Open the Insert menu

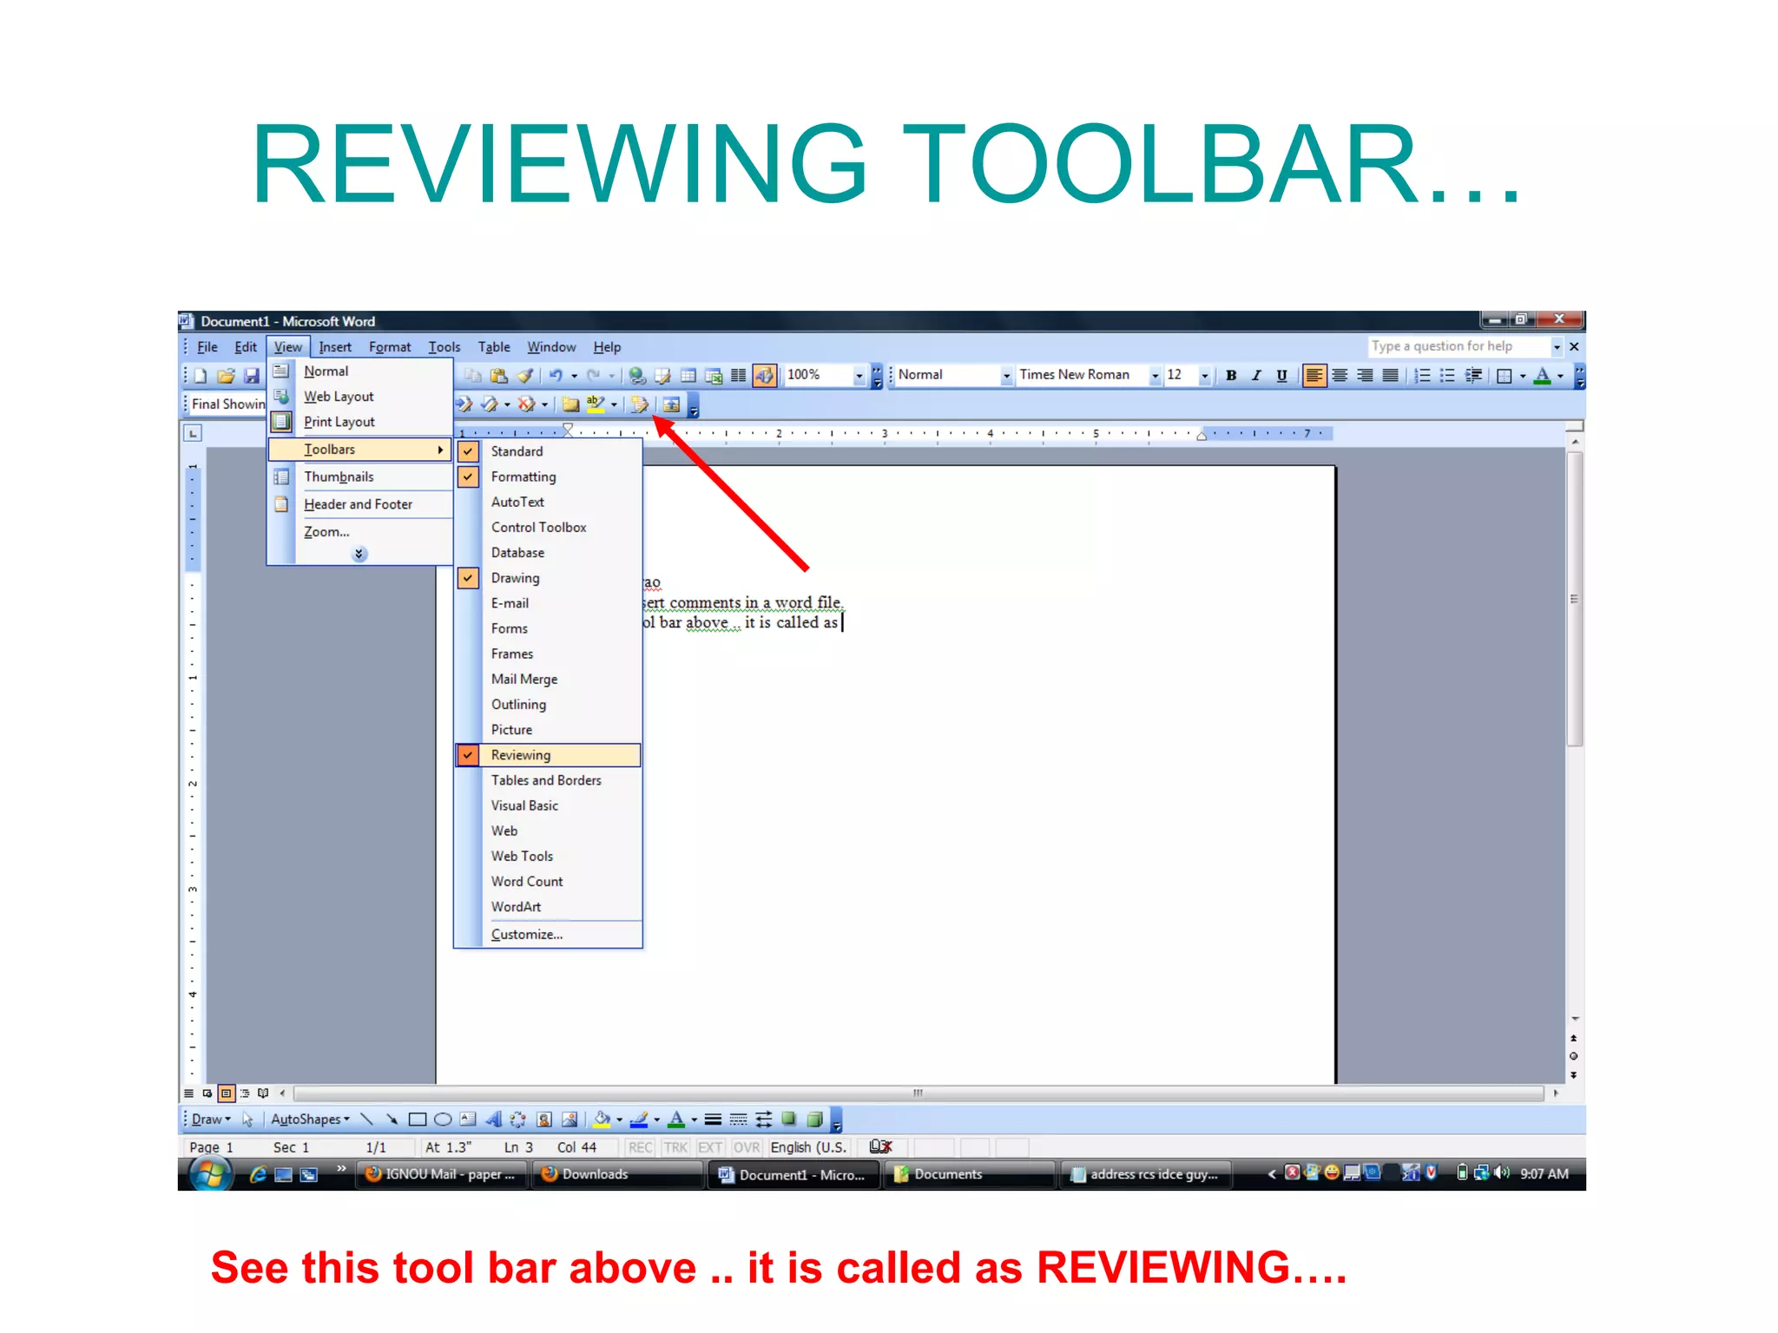coord(335,347)
